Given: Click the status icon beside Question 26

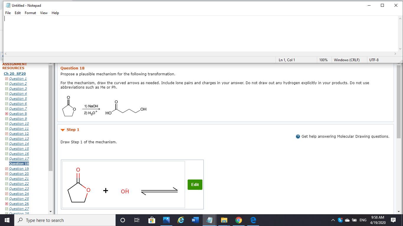Looking at the screenshot, I should tap(6, 203).
